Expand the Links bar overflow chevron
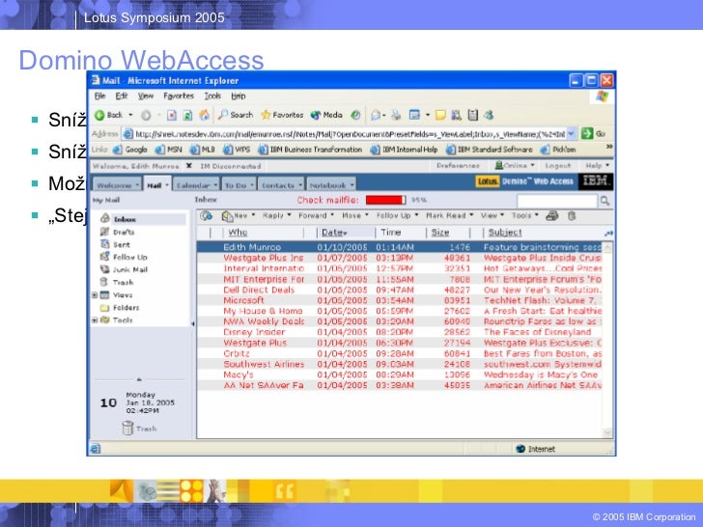 [608, 147]
